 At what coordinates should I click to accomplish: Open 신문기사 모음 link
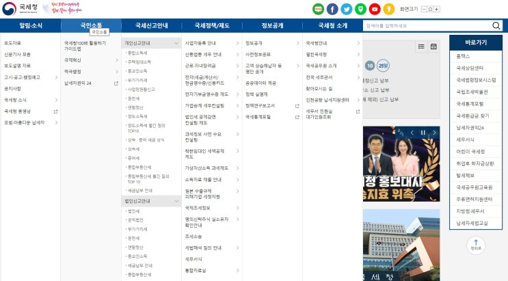tap(17, 55)
